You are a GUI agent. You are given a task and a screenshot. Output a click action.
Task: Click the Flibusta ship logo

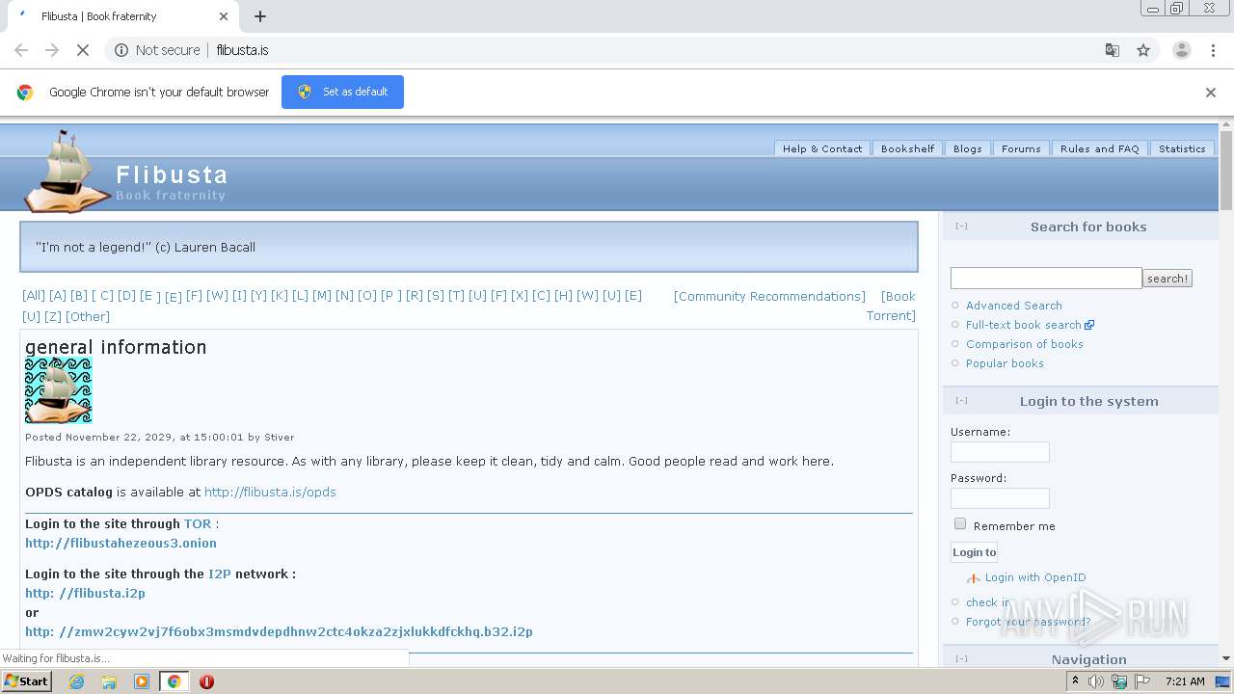(x=67, y=171)
